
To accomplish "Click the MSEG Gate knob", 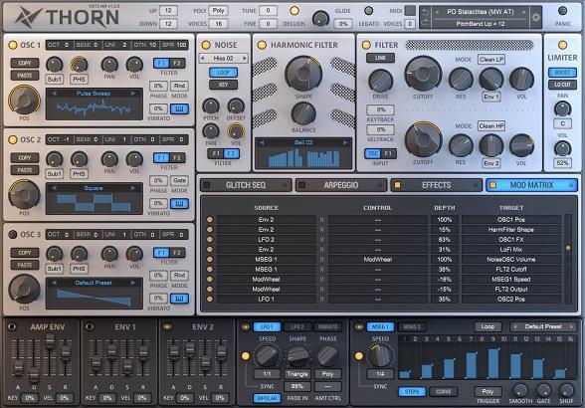I will pyautogui.click(x=543, y=390).
